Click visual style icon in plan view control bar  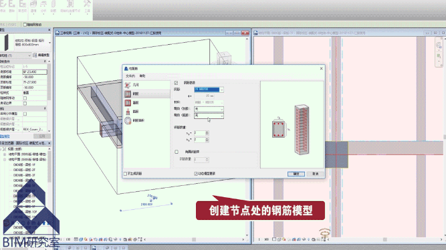pos(279,239)
